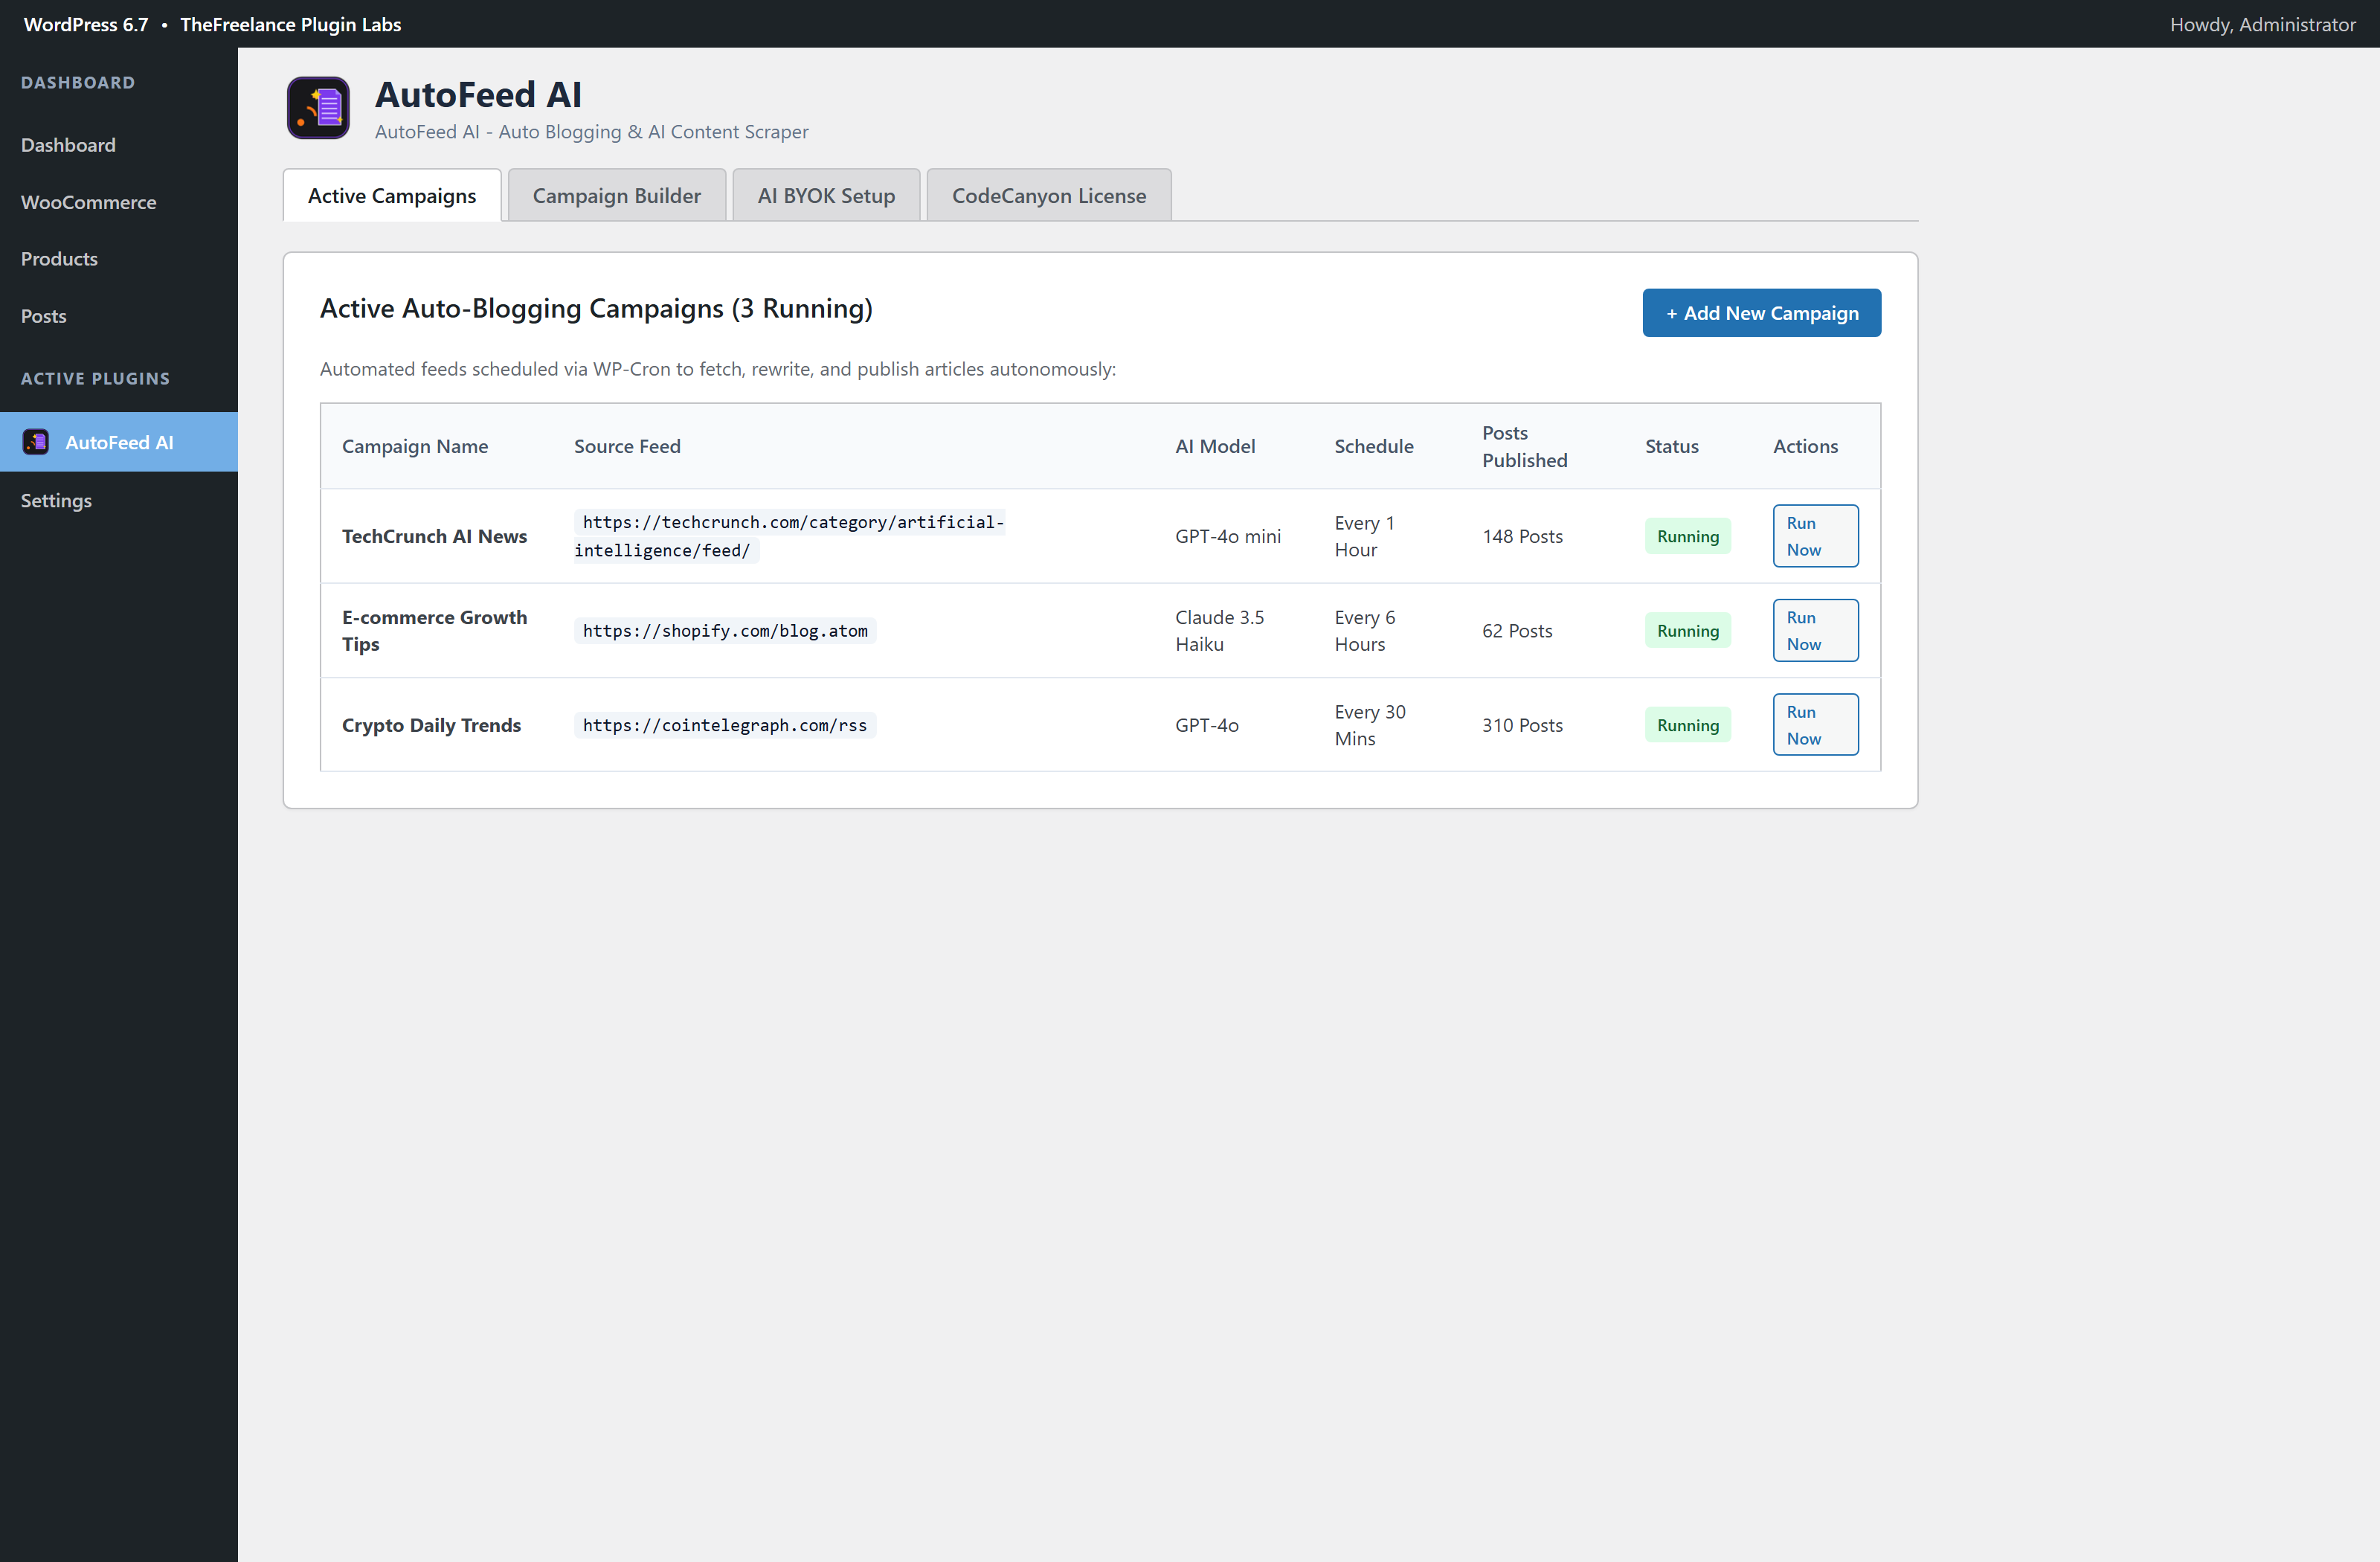Screen dimensions: 2380x1562
Task: Click the Source Feed column header
Action: (627, 446)
